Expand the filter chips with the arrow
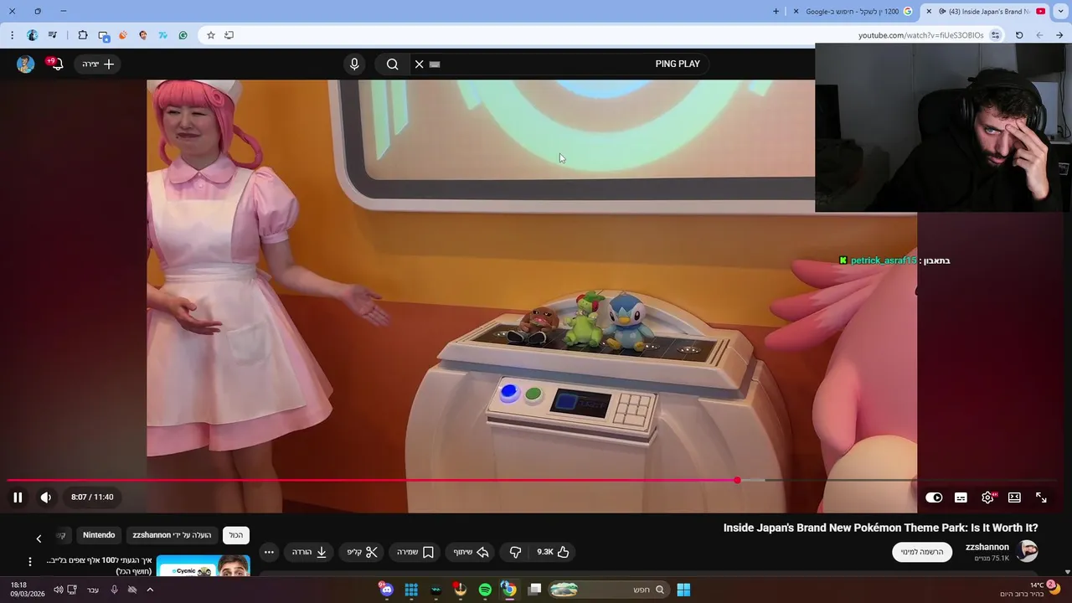 click(x=39, y=539)
